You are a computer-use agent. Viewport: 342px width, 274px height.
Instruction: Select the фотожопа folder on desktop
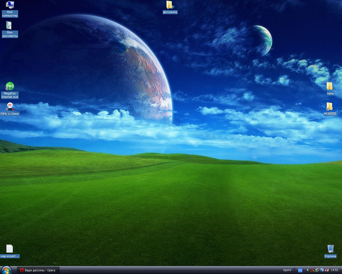point(170,7)
